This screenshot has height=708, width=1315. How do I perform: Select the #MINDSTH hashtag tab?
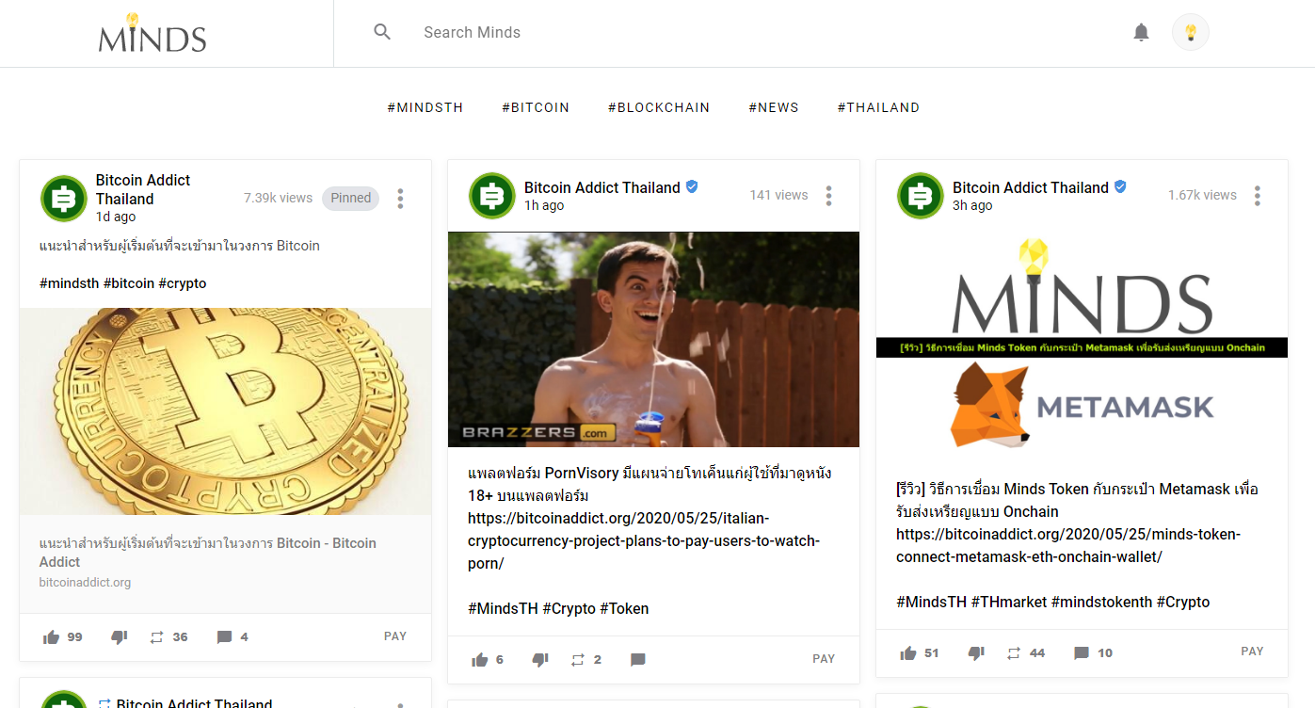(x=425, y=107)
